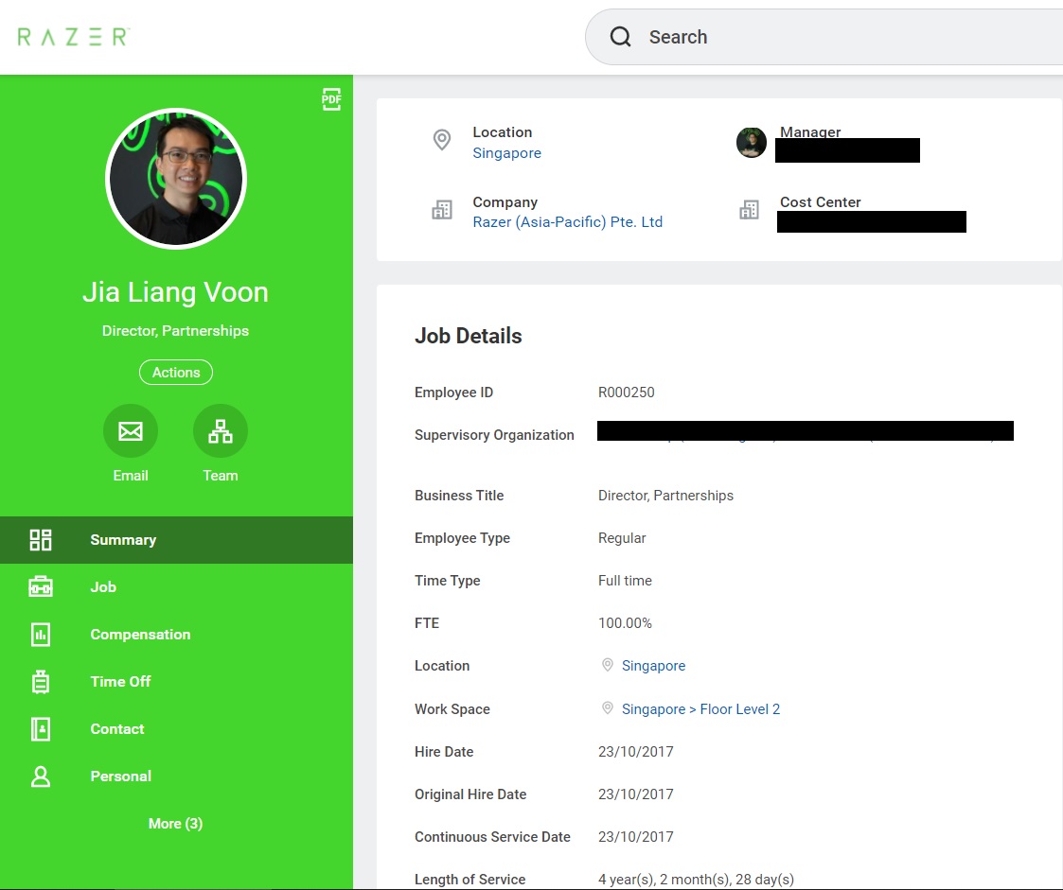Click pin icon in Job Details Location row

point(608,665)
